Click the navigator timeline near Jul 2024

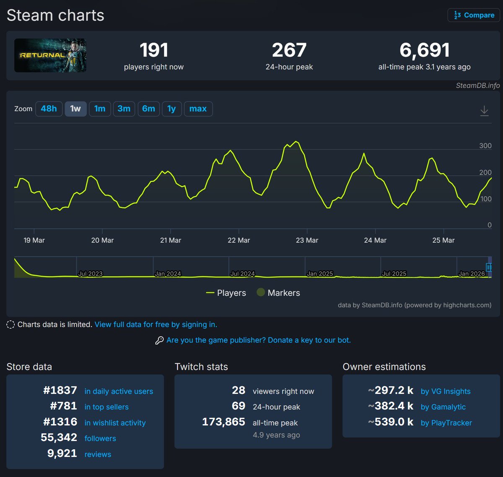pos(242,273)
